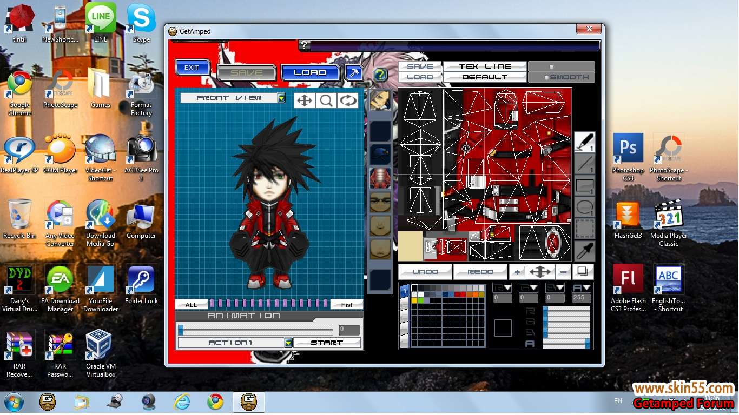
Task: Select the face with eyes thumbnail
Action: coord(380,202)
